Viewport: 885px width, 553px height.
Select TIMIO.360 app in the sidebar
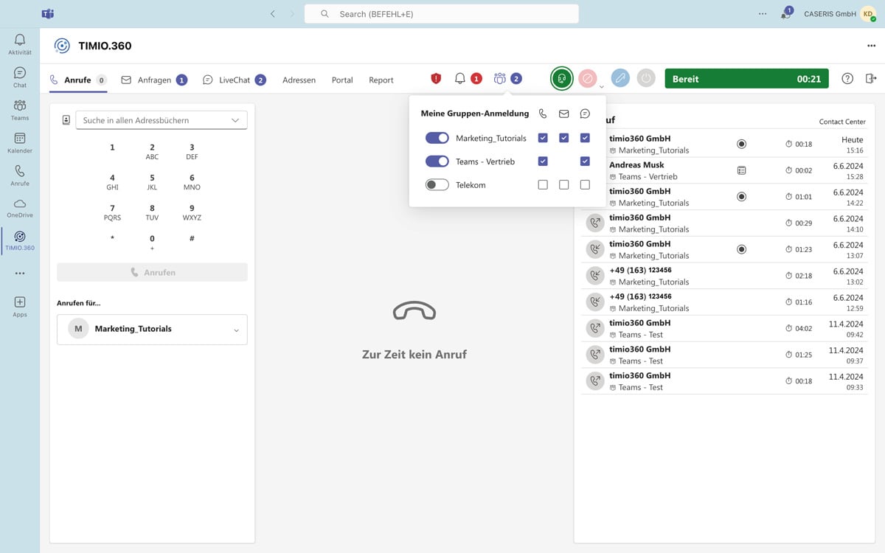(20, 240)
